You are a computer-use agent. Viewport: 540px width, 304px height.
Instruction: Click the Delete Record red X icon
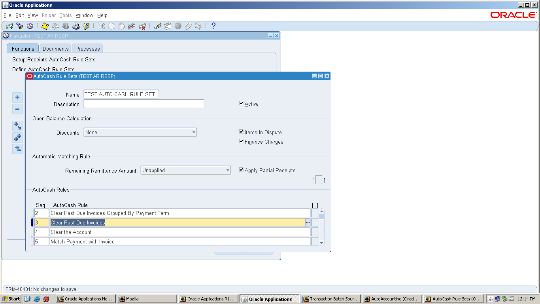coord(142,26)
